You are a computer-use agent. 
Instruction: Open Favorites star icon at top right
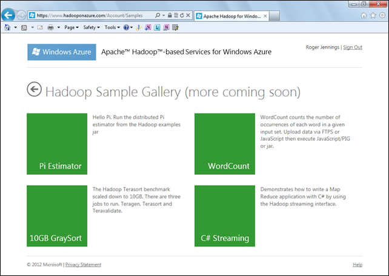pyautogui.click(x=373, y=16)
